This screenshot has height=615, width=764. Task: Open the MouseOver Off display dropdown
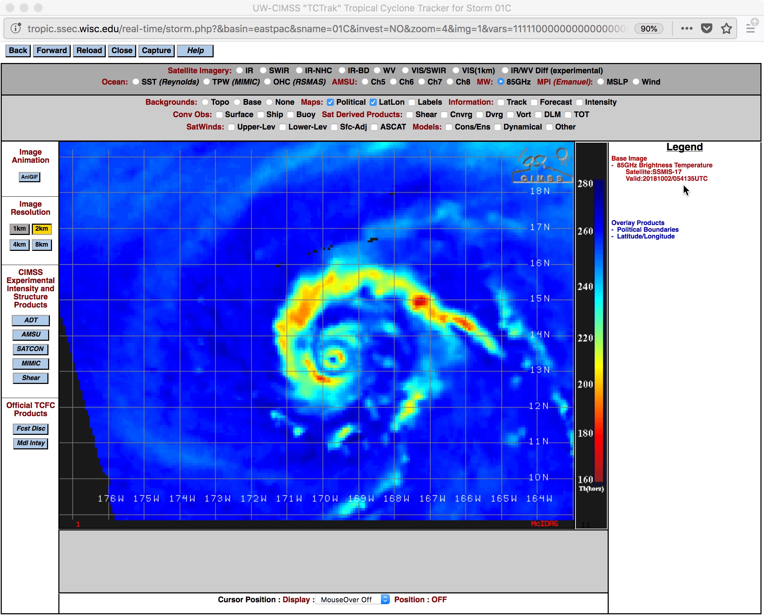pos(353,600)
